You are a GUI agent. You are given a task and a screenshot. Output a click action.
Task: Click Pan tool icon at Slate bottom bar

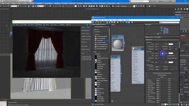coord(168,104)
